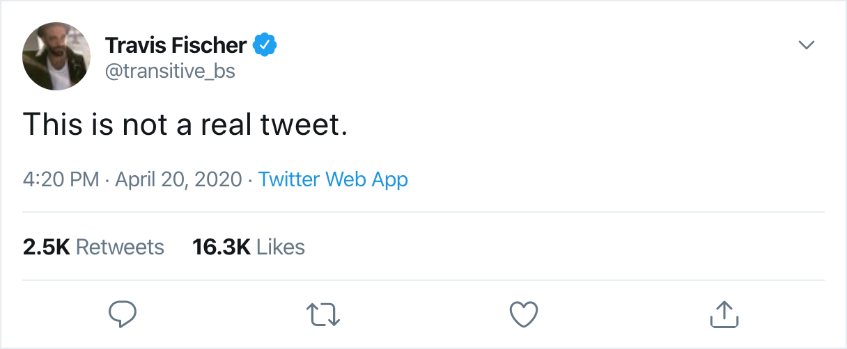This screenshot has width=847, height=349.
Task: Like the tweet with the heart icon
Action: pos(524,314)
